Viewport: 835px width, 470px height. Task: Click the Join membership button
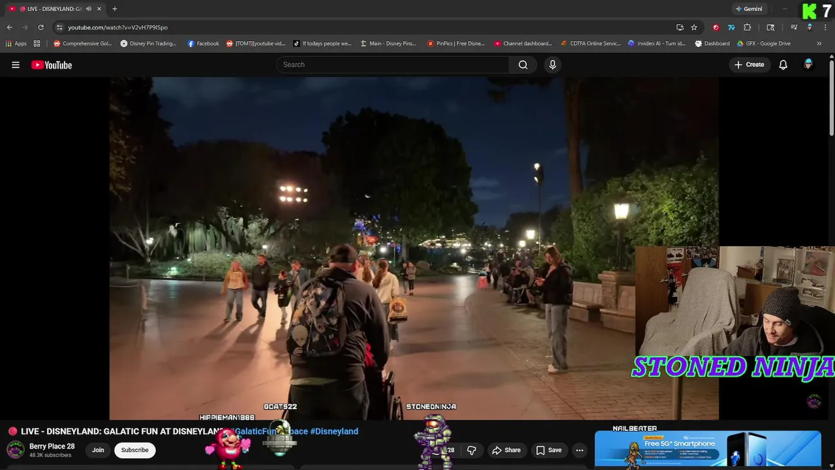[98, 450]
